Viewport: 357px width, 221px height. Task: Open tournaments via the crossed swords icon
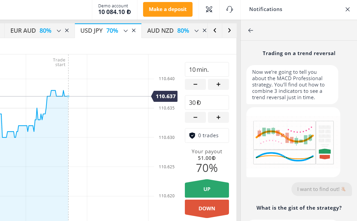pos(209,9)
